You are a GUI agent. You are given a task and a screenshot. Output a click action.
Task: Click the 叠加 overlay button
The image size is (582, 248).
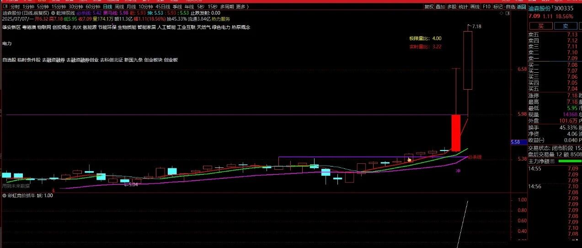440,7
